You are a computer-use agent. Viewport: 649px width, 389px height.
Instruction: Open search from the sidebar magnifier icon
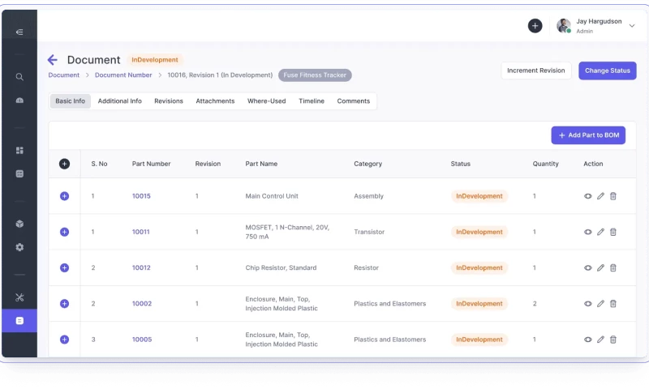click(19, 77)
